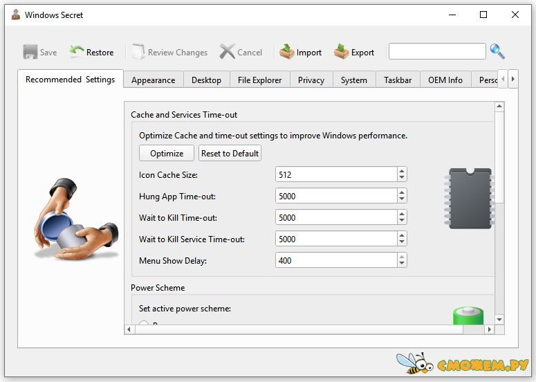This screenshot has height=382, width=536.
Task: Click the Import label in the toolbar
Action: coord(309,53)
